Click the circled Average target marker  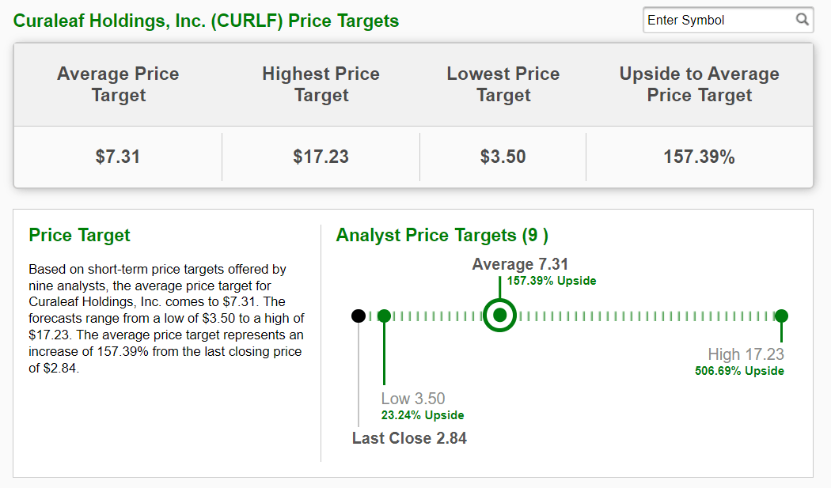pos(499,315)
